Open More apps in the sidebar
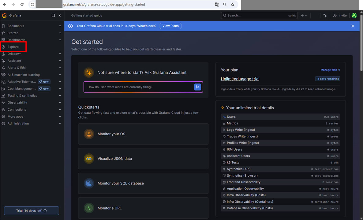Image resolution: width=363 pixels, height=220 pixels. 15,116
